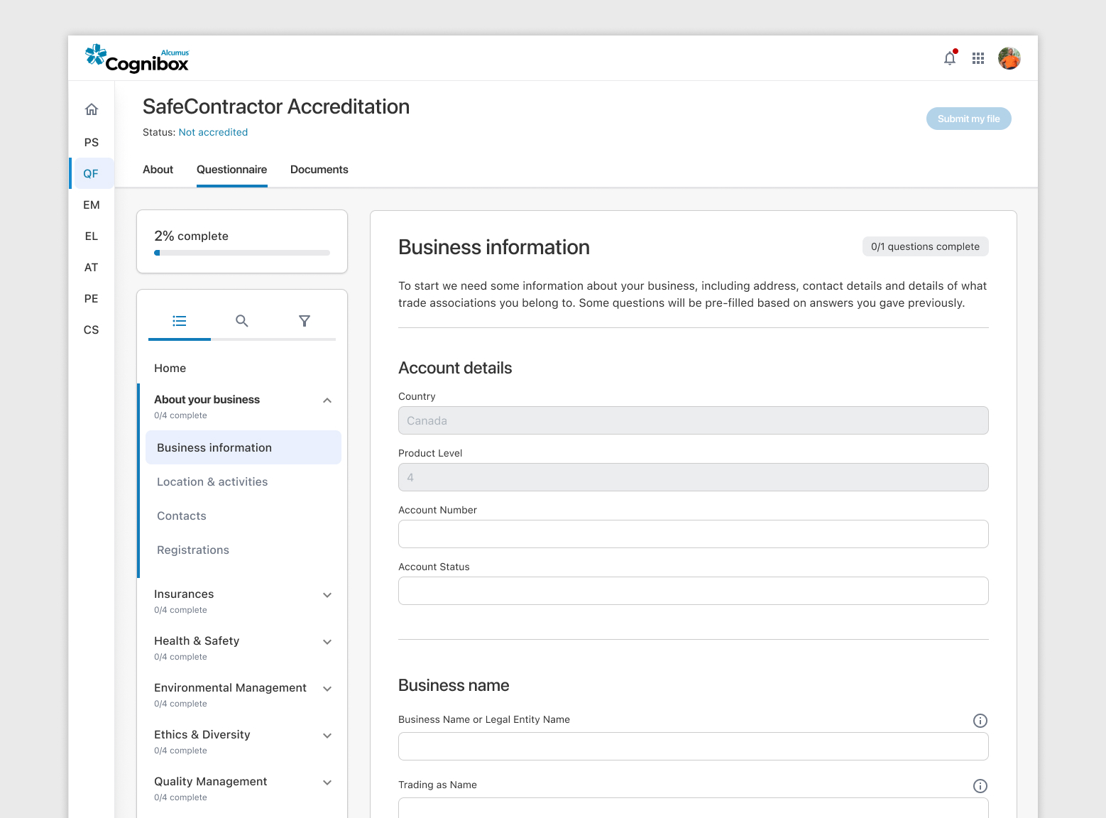Open the EM sidebar section
Viewport: 1106px width, 818px height.
point(91,204)
